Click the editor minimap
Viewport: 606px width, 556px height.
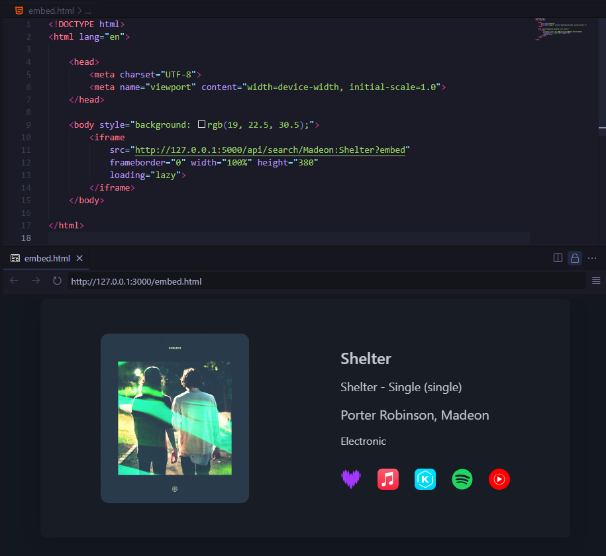(561, 29)
